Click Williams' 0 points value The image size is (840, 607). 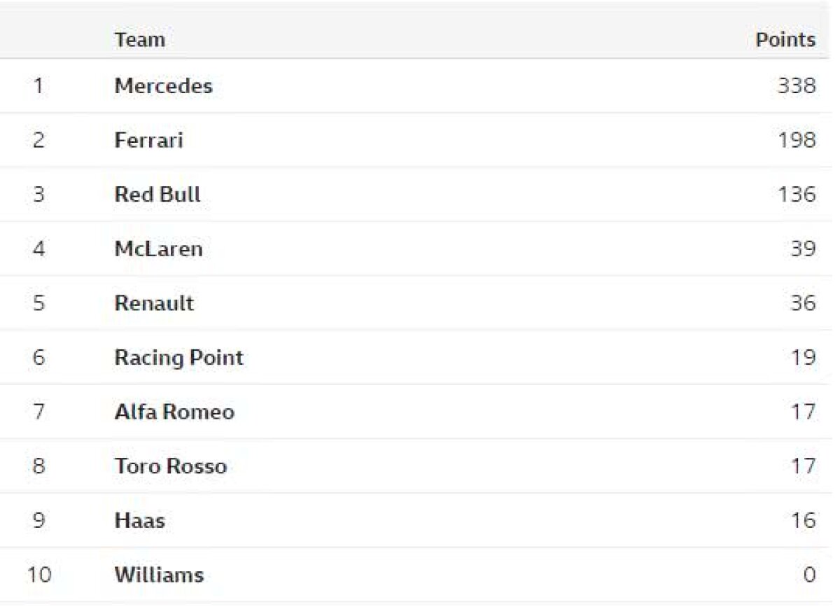(809, 575)
